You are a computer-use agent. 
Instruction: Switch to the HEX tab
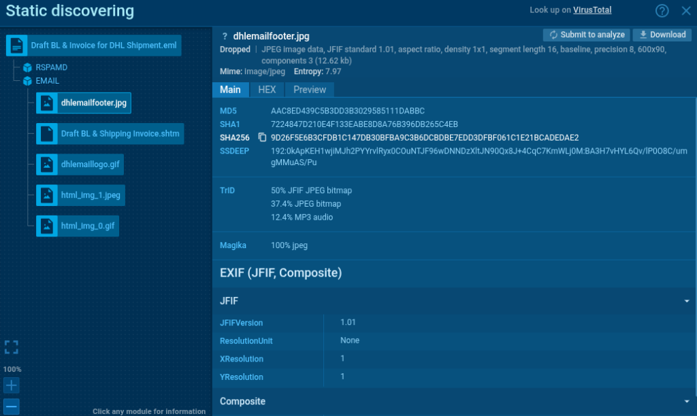pyautogui.click(x=267, y=90)
